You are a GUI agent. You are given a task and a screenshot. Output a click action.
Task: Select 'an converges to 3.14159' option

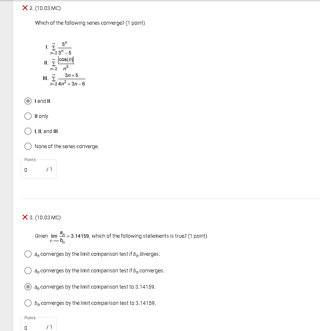28,286
